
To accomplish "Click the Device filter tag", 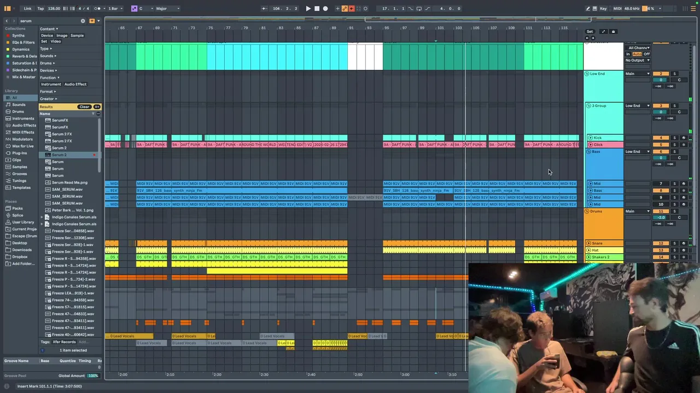I will [x=47, y=35].
